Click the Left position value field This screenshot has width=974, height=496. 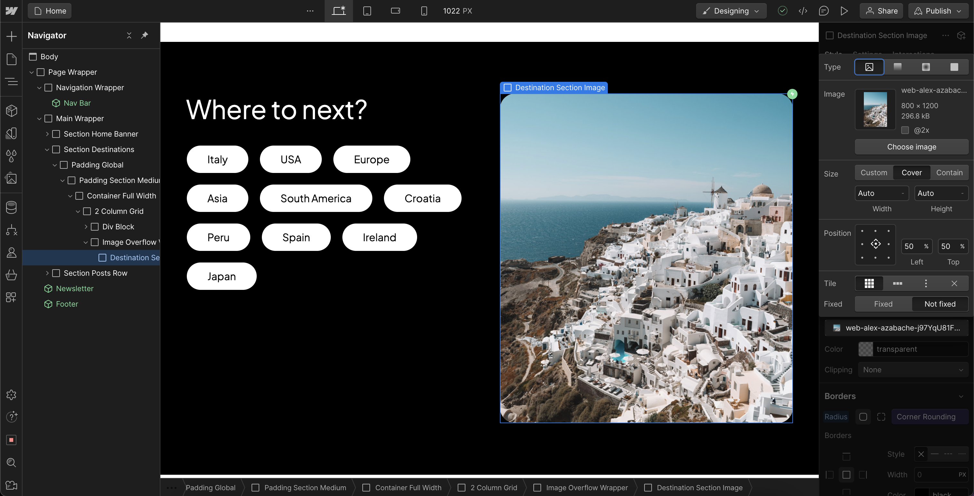coord(917,246)
